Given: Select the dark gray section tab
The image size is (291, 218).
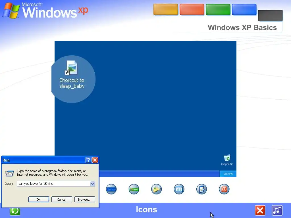Looking at the screenshot, I should pyautogui.click(x=270, y=15).
